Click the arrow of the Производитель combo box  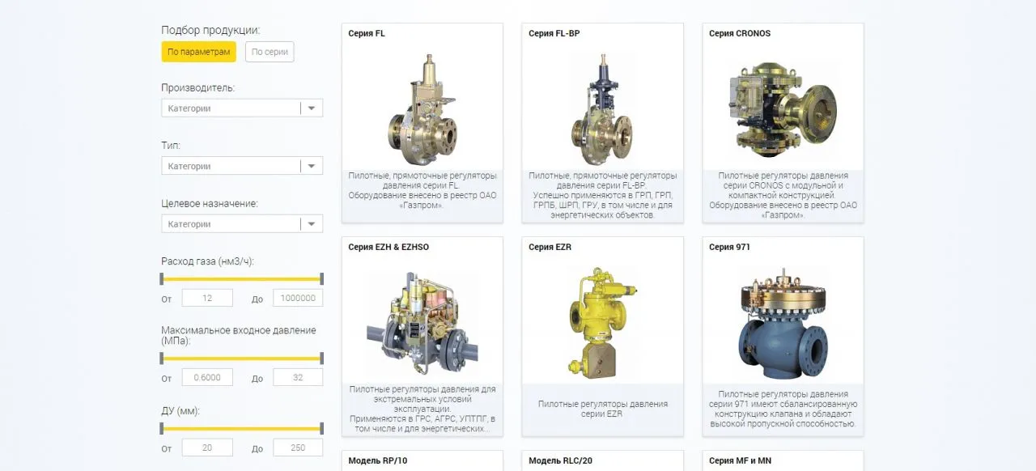tap(312, 108)
